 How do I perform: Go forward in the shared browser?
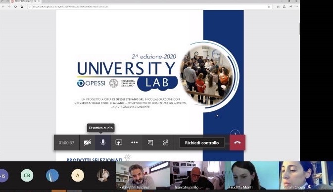point(9,7)
